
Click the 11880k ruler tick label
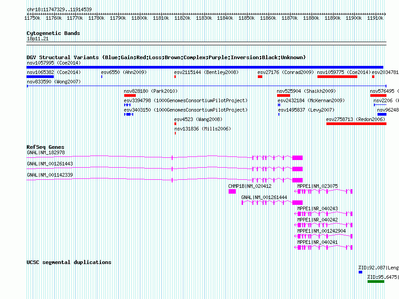(x=311, y=18)
